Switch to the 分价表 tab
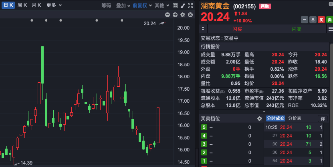 pos(295,119)
